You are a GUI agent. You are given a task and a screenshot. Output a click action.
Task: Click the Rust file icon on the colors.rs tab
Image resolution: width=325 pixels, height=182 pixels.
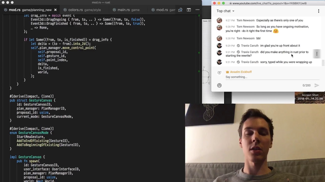click(x=65, y=10)
